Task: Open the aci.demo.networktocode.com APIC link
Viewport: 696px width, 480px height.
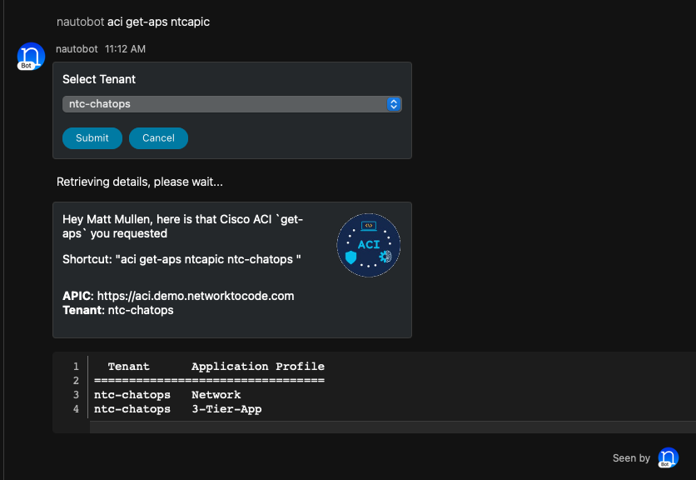Action: coord(196,296)
